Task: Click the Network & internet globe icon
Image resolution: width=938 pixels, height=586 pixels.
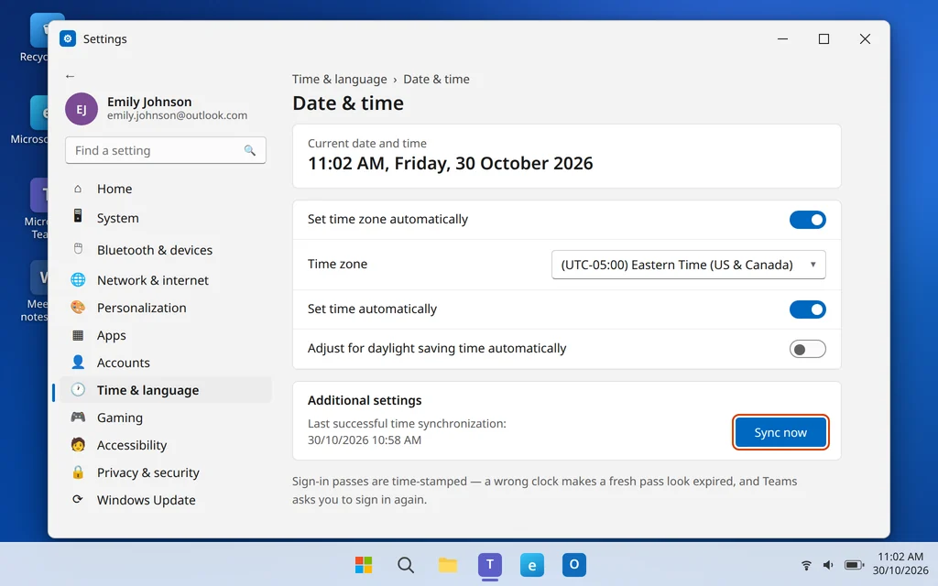Action: pos(78,280)
